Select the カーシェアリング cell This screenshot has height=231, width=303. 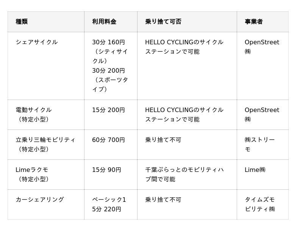click(x=40, y=200)
